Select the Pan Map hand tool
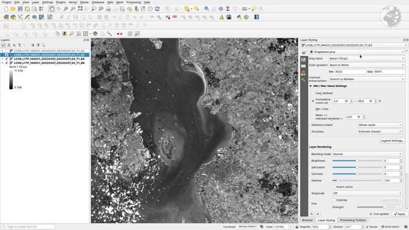409x230 pixels. point(52,9)
